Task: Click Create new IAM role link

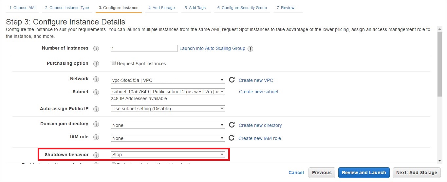Action: pyautogui.click(x=260, y=138)
